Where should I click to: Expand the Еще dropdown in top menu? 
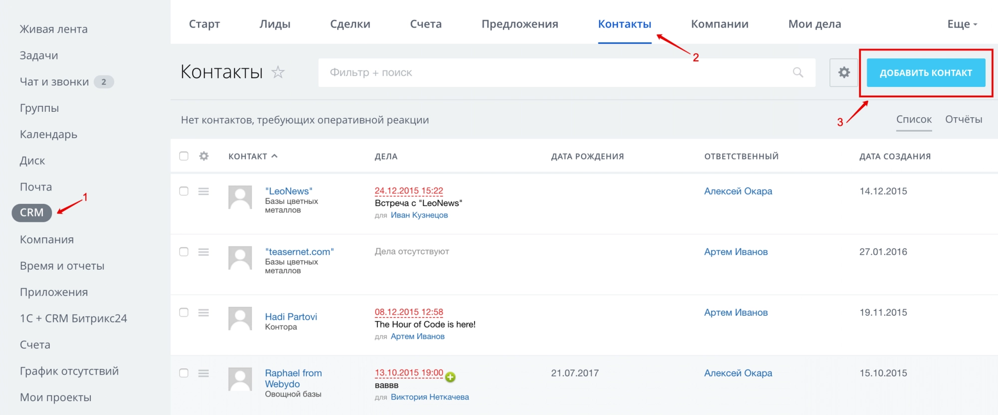tap(962, 24)
